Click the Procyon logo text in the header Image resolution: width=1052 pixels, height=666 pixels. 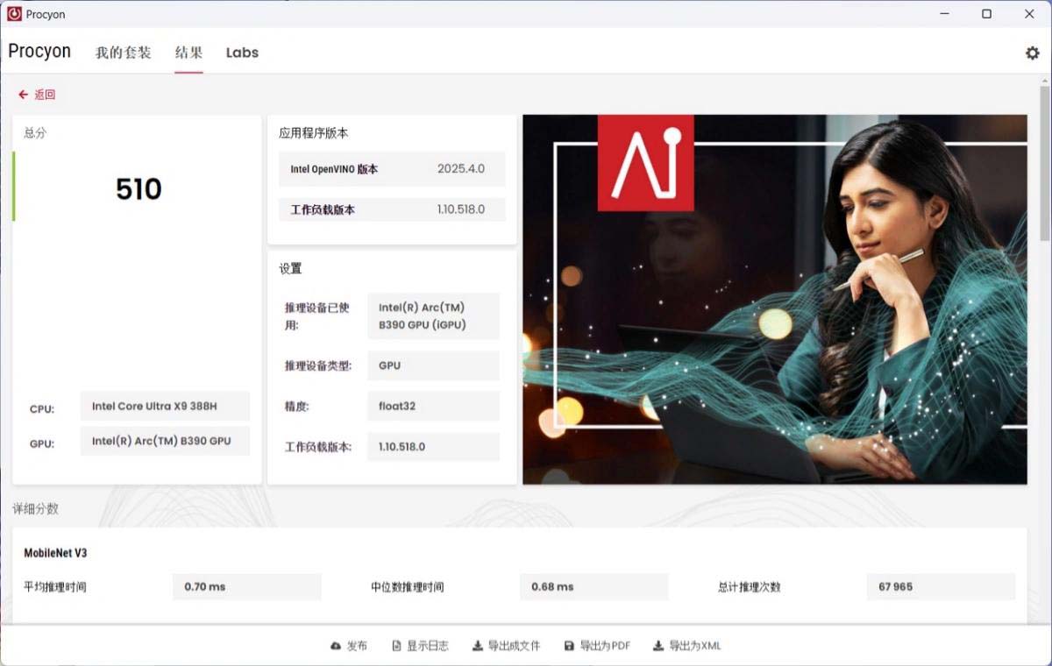(39, 51)
